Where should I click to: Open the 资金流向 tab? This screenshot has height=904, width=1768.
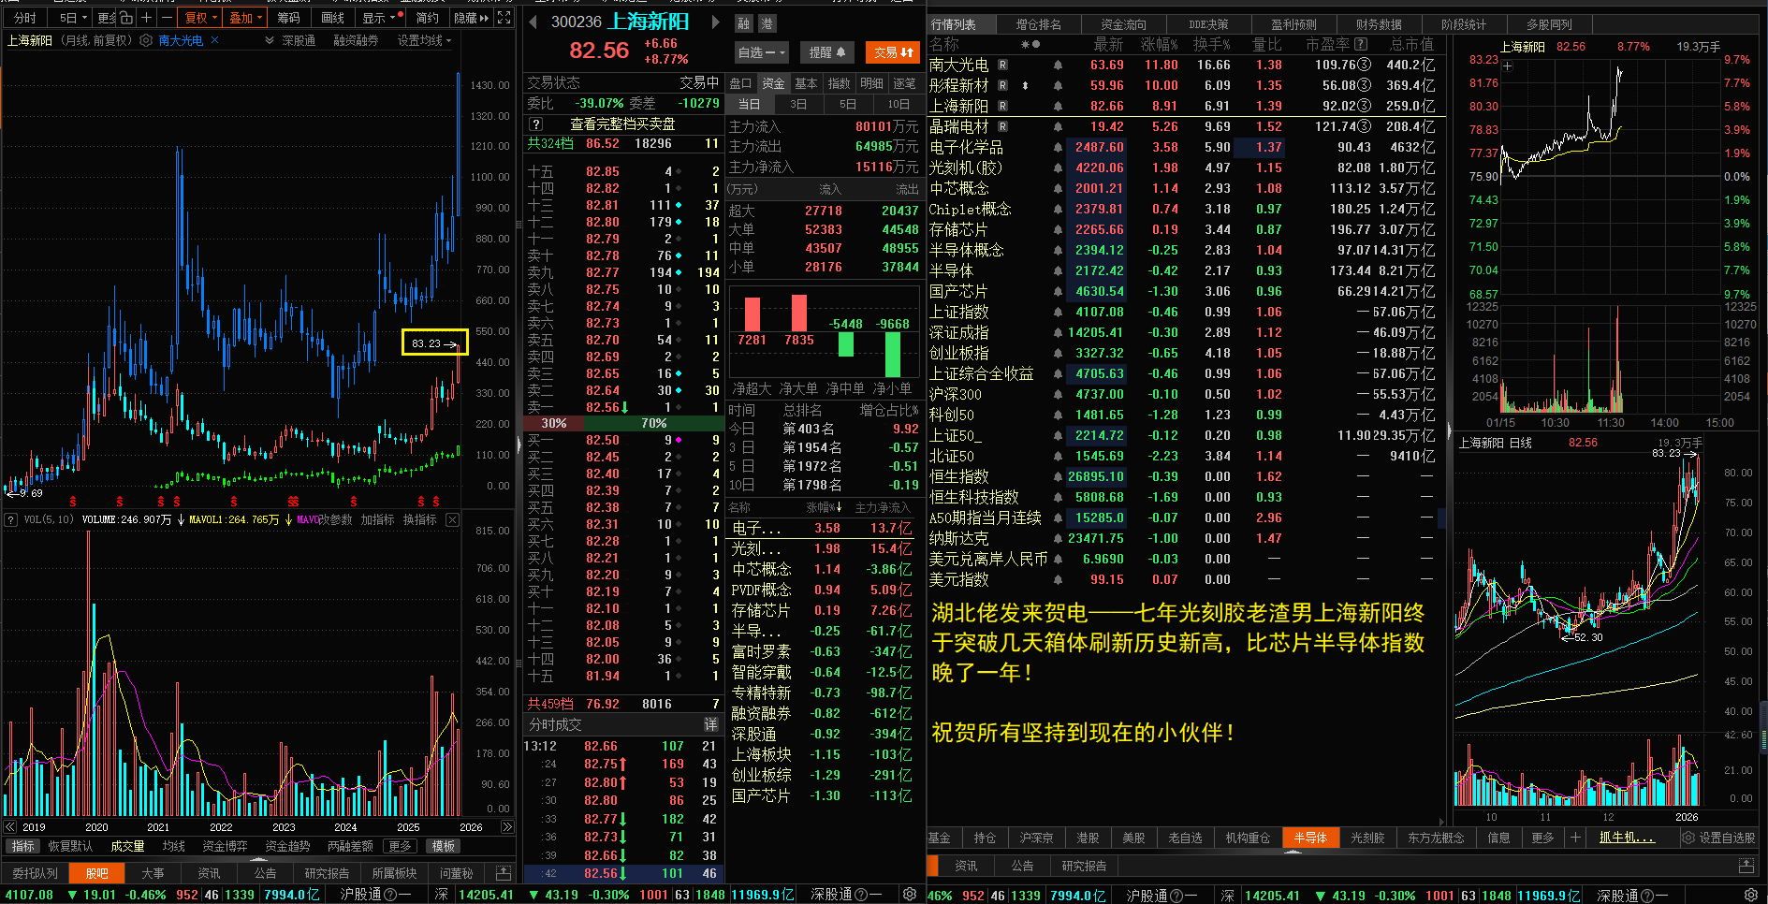1123,24
